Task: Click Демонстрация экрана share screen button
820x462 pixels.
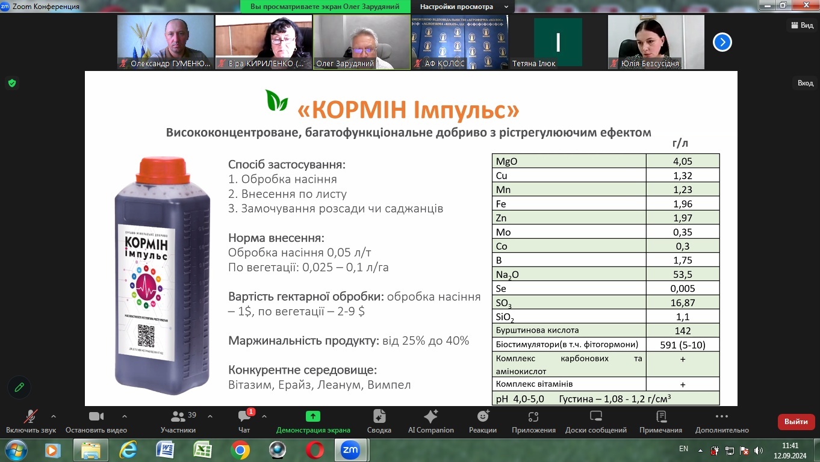Action: click(313, 421)
